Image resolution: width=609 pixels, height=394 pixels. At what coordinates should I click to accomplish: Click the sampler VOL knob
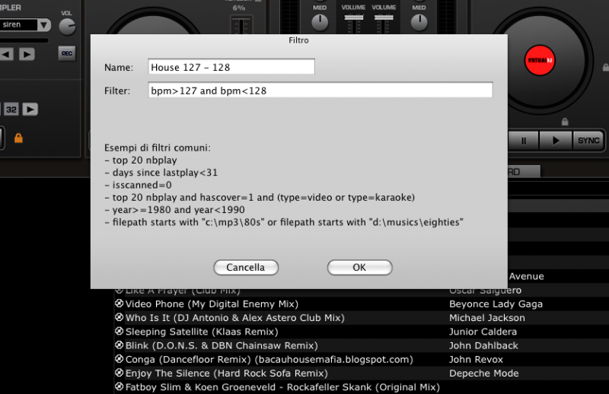pos(67,27)
